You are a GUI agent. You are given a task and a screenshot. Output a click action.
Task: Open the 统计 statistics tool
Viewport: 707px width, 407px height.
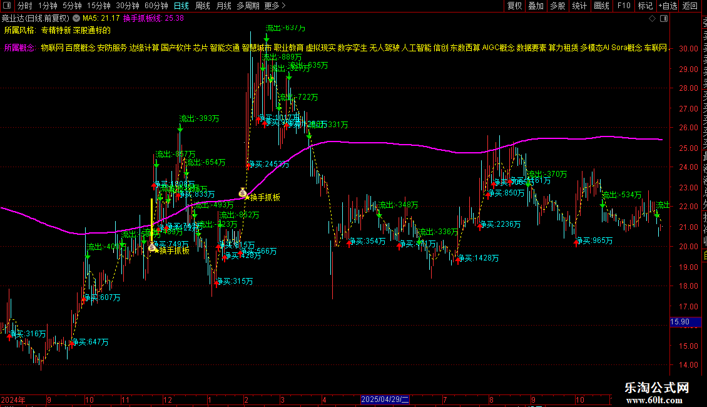pos(579,6)
